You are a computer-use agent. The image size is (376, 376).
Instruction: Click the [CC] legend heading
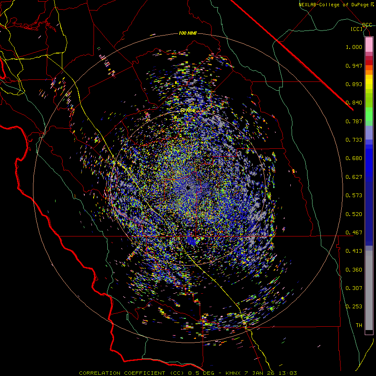point(357,29)
